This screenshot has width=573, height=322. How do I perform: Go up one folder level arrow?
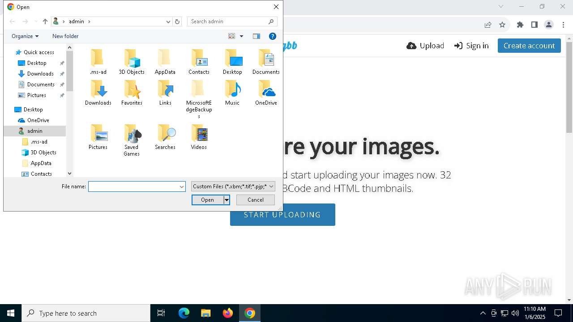pos(45,21)
